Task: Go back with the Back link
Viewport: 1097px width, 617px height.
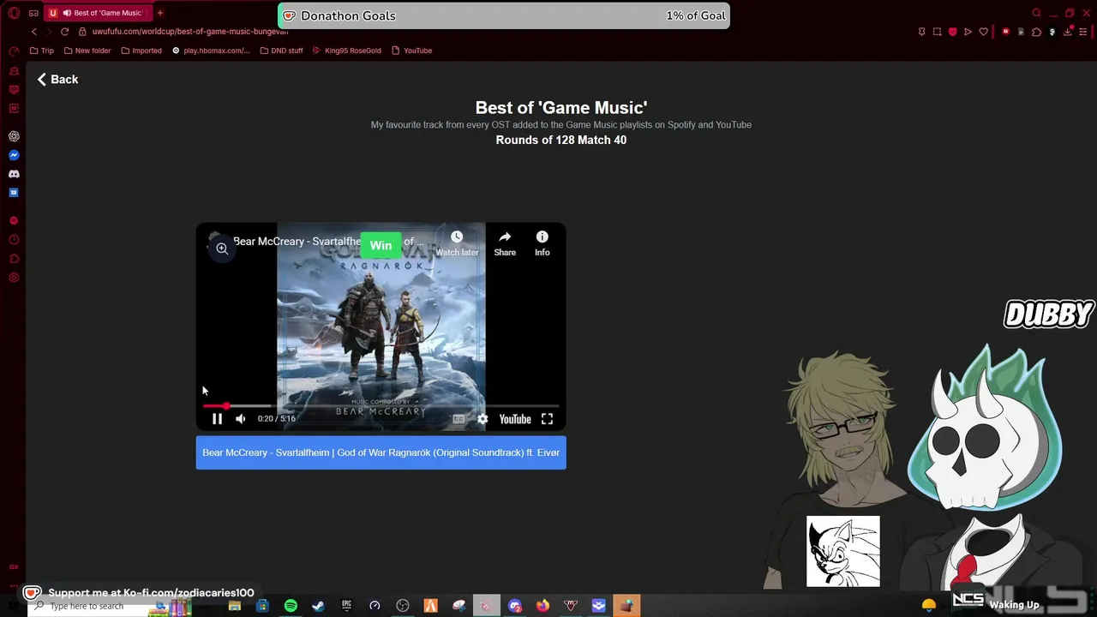Action: coord(57,79)
